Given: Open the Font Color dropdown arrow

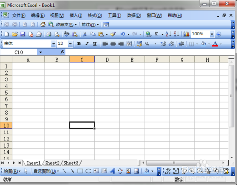Looking at the screenshot, I should [x=221, y=44].
